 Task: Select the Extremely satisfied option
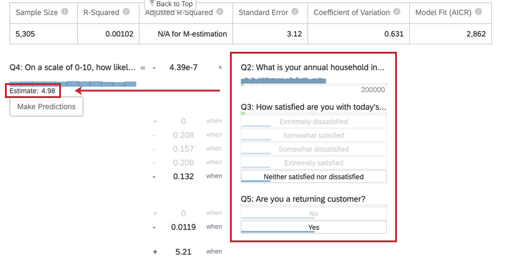[313, 163]
